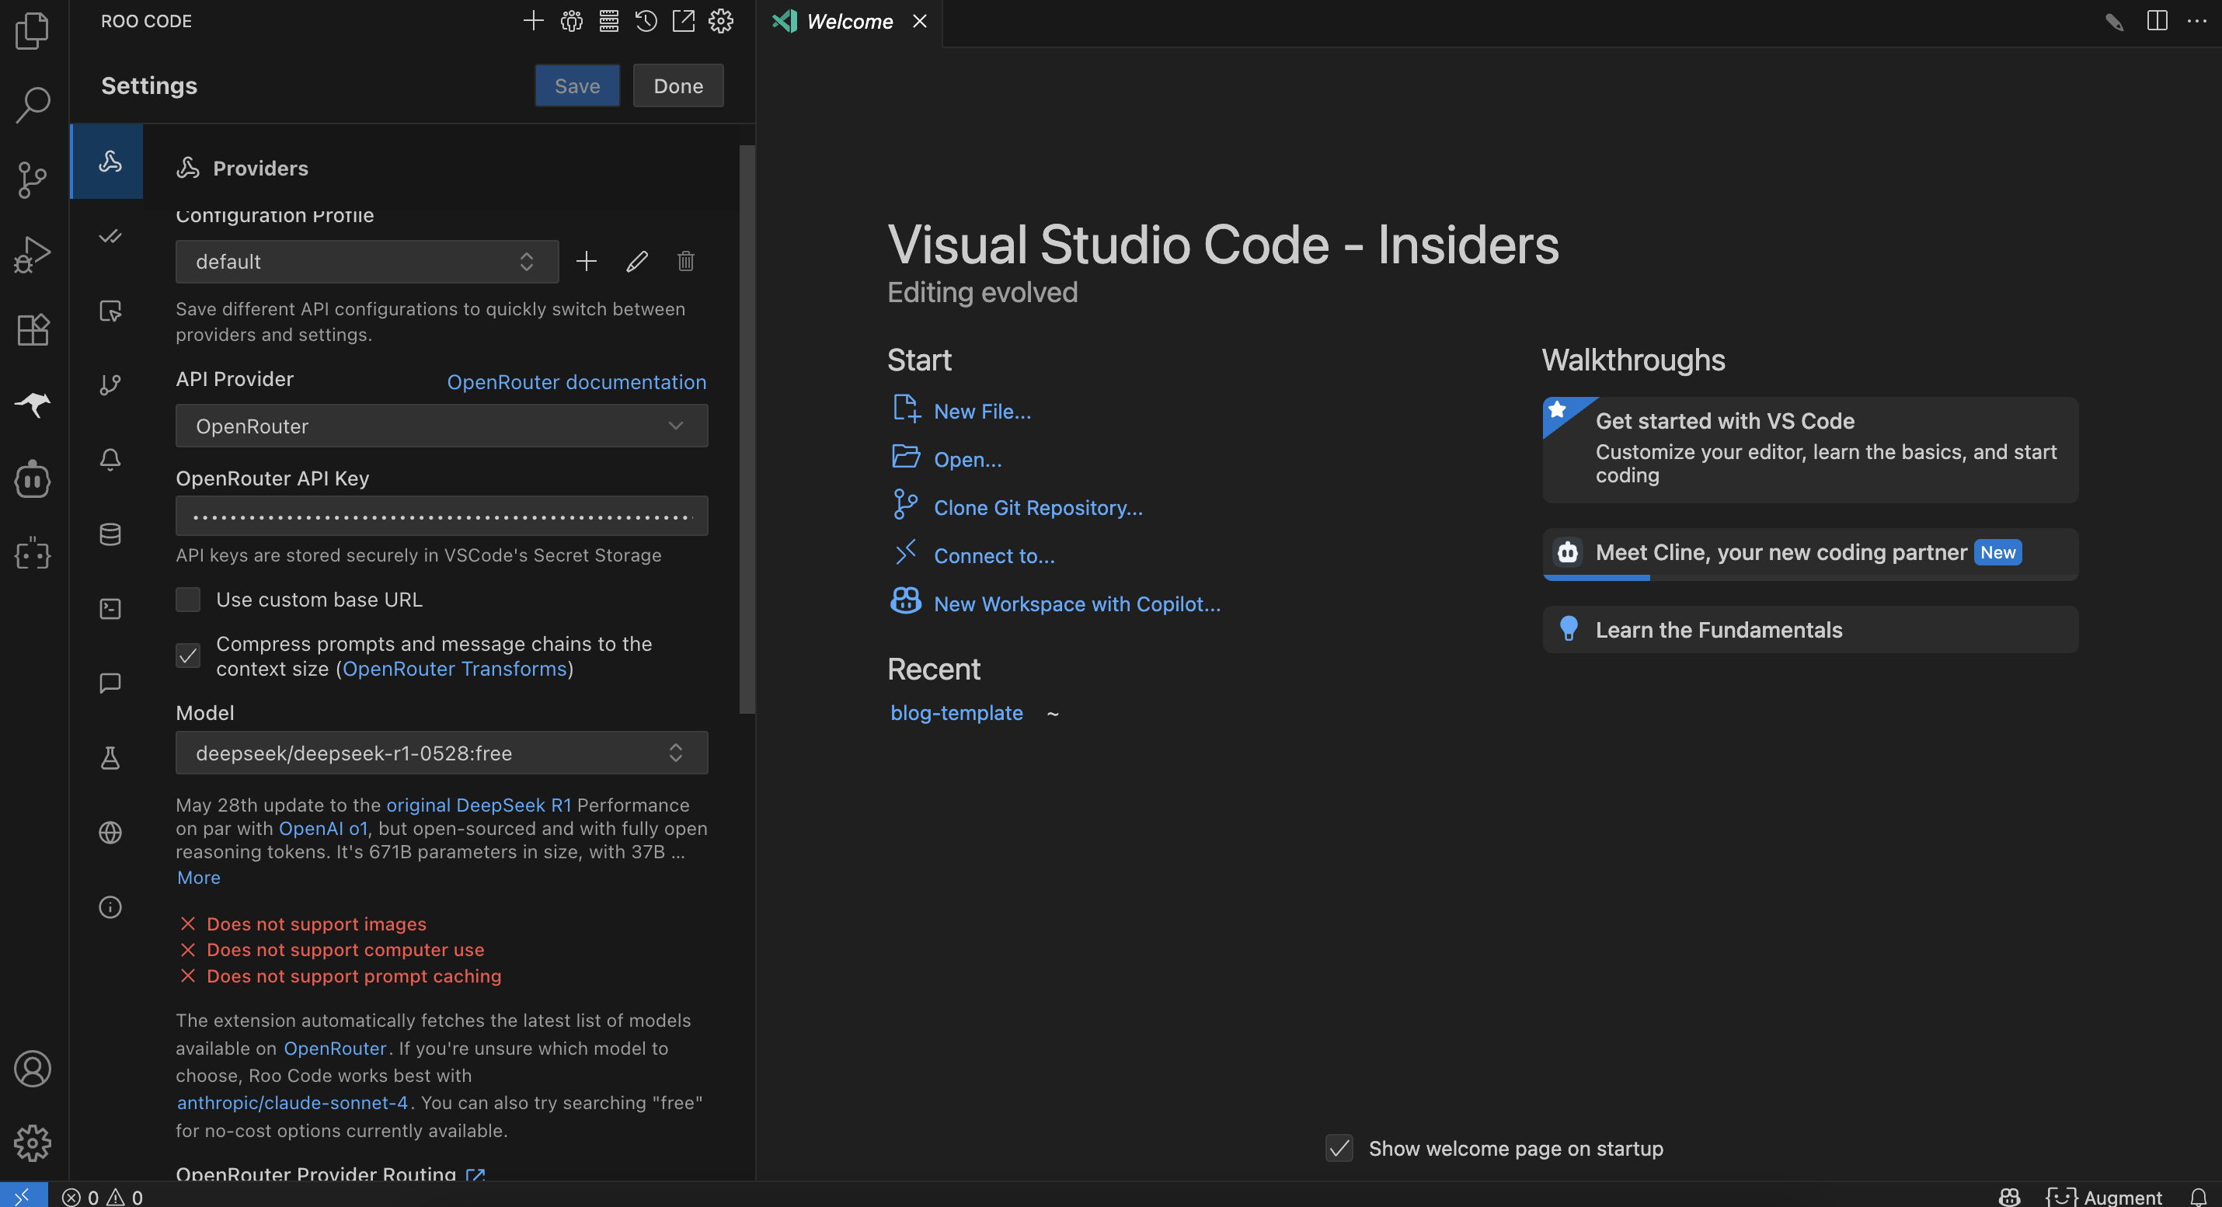
Task: Open the Search view in activity bar
Action: pyautogui.click(x=33, y=105)
